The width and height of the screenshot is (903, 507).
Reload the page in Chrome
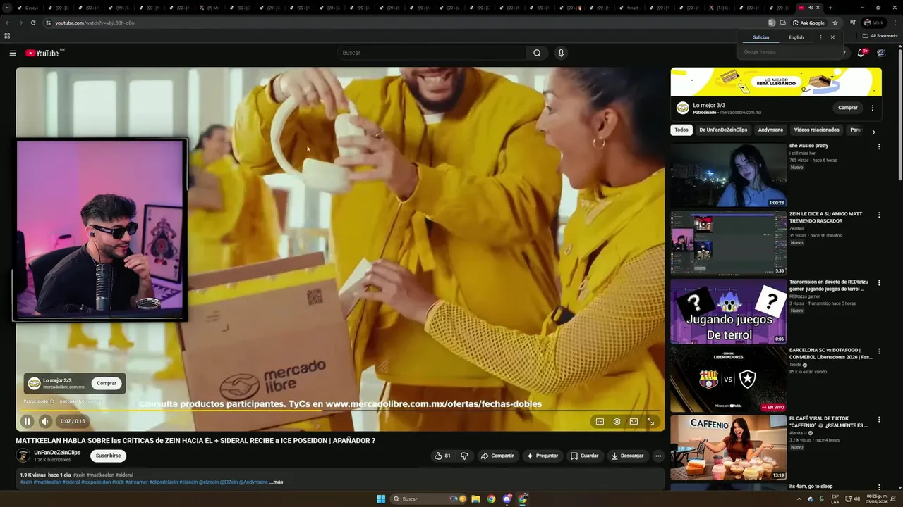point(32,23)
